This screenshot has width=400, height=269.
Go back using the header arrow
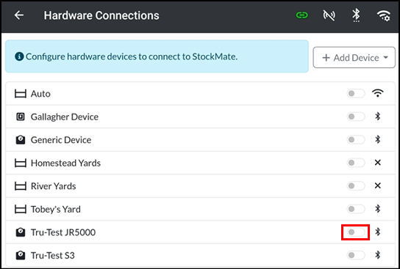[19, 15]
